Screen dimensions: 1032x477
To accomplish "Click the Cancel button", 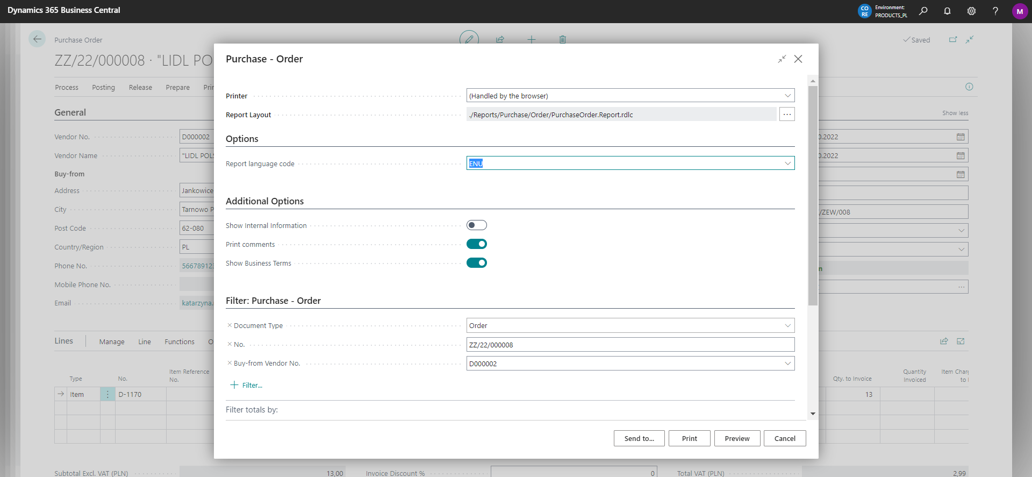I will (x=785, y=438).
